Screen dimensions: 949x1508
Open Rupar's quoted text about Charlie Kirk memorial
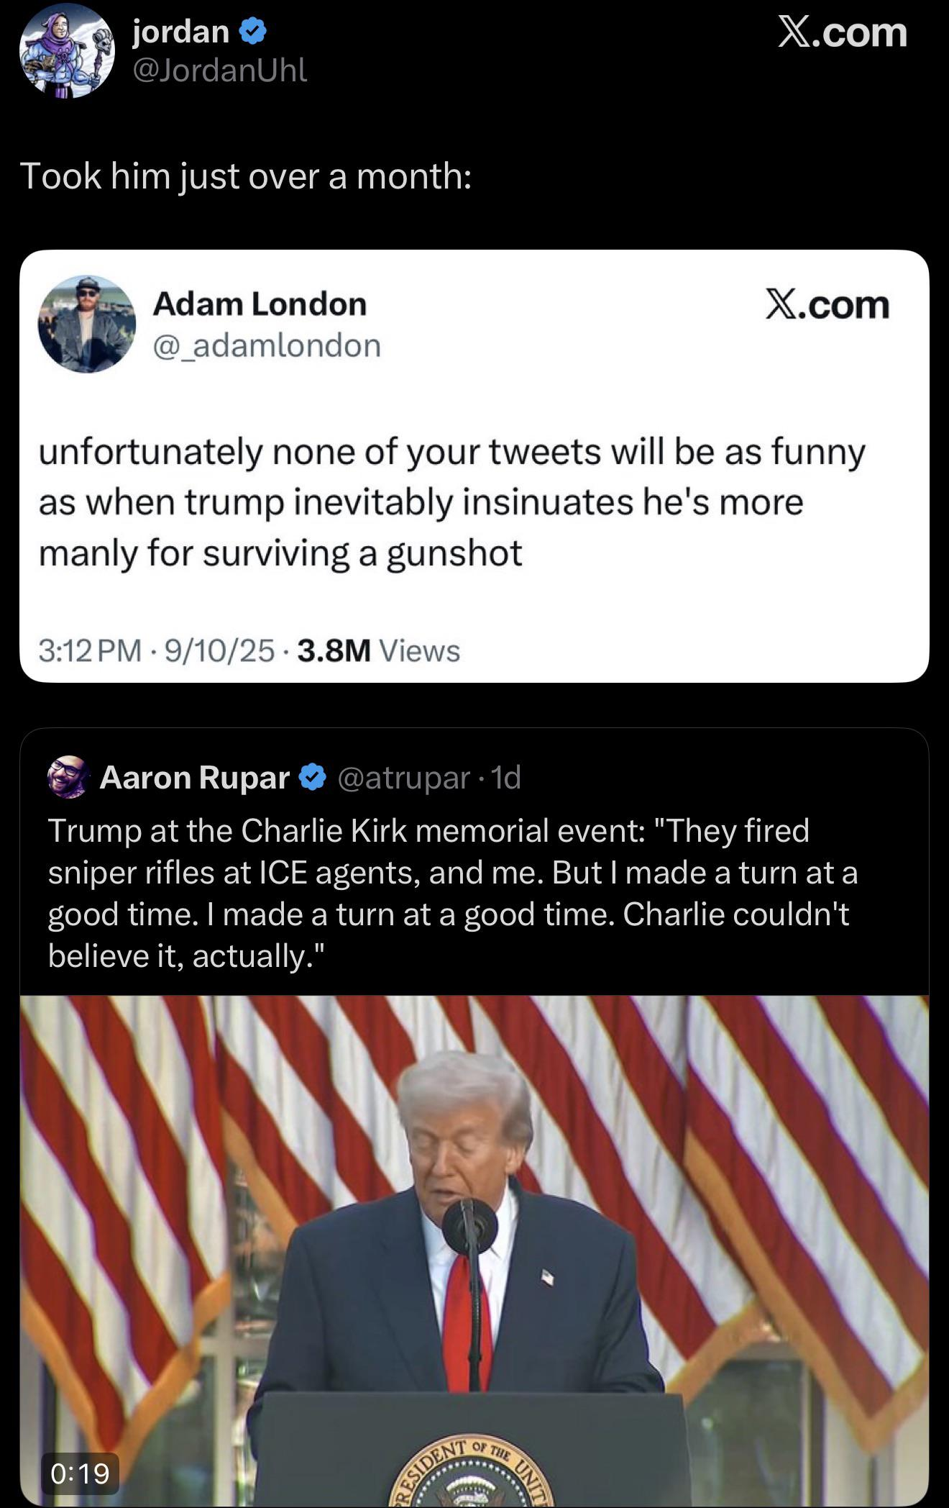(453, 893)
